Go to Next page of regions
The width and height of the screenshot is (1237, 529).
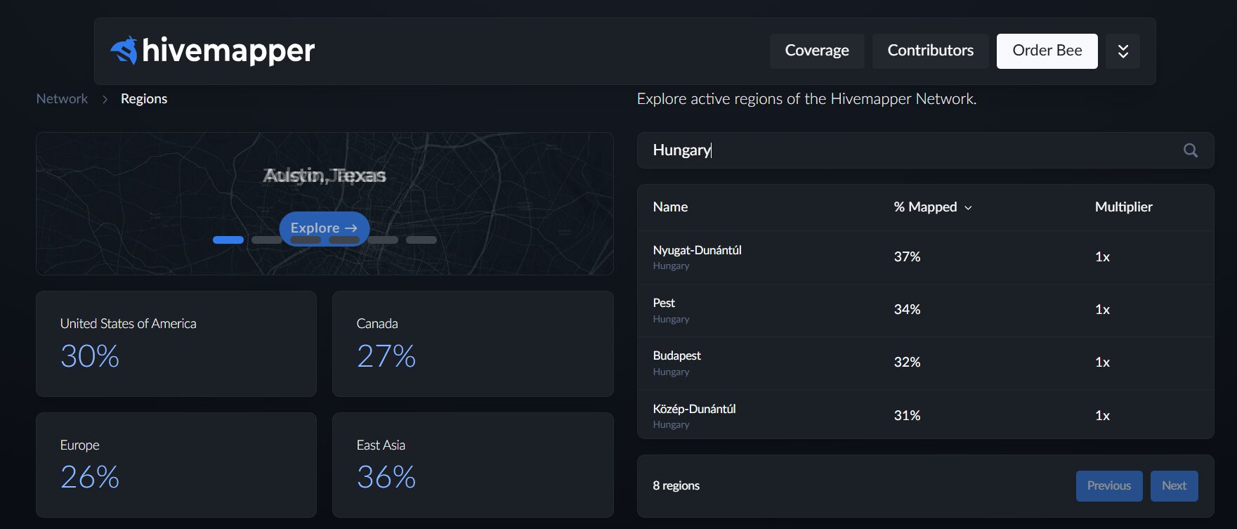pyautogui.click(x=1174, y=486)
